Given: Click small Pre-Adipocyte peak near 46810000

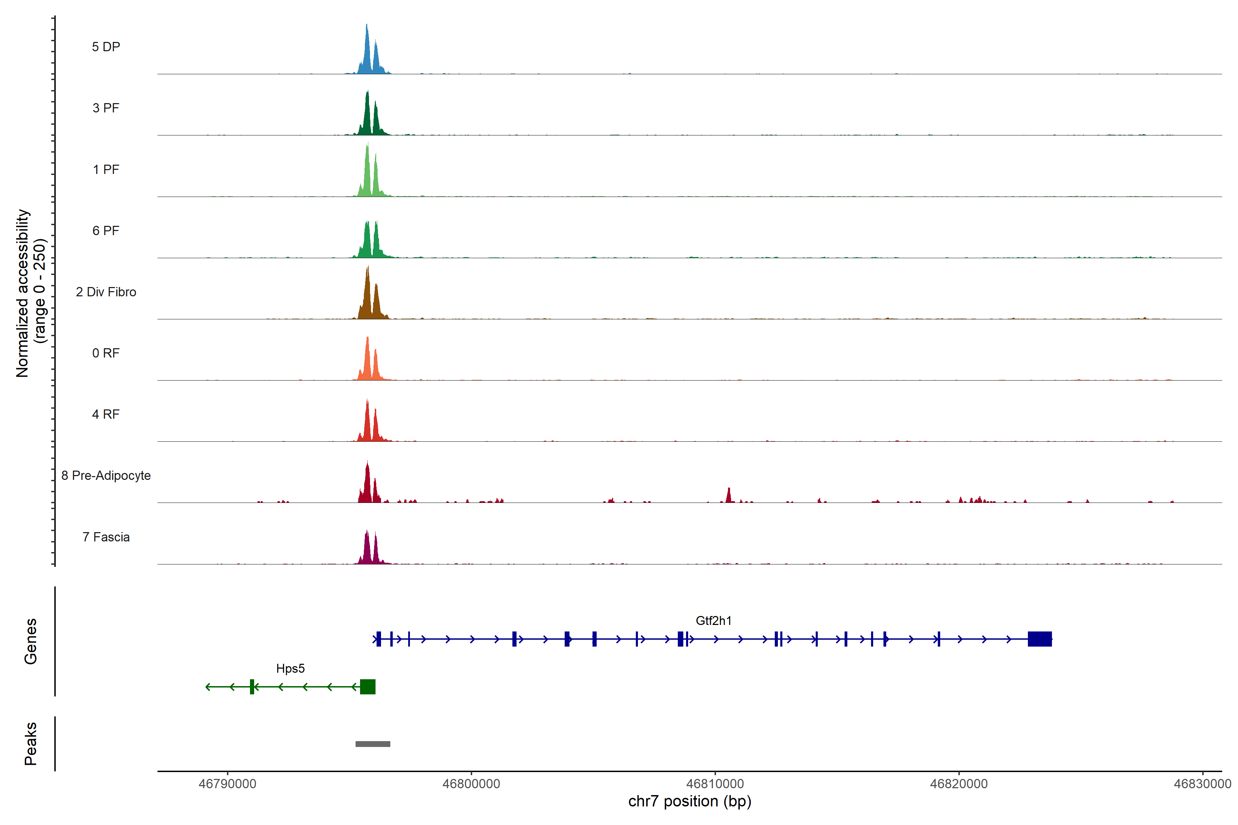Looking at the screenshot, I should point(728,497).
